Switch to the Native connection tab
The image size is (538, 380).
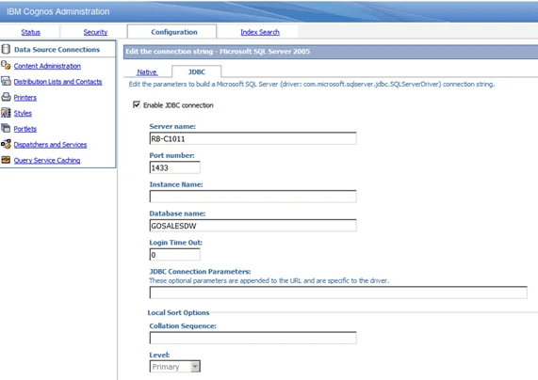[x=147, y=72]
